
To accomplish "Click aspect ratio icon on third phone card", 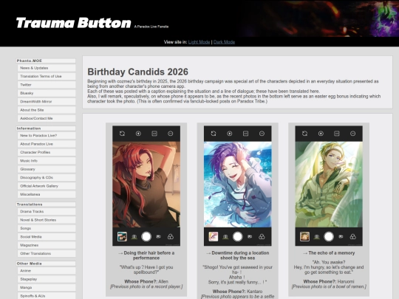I will click(337, 134).
